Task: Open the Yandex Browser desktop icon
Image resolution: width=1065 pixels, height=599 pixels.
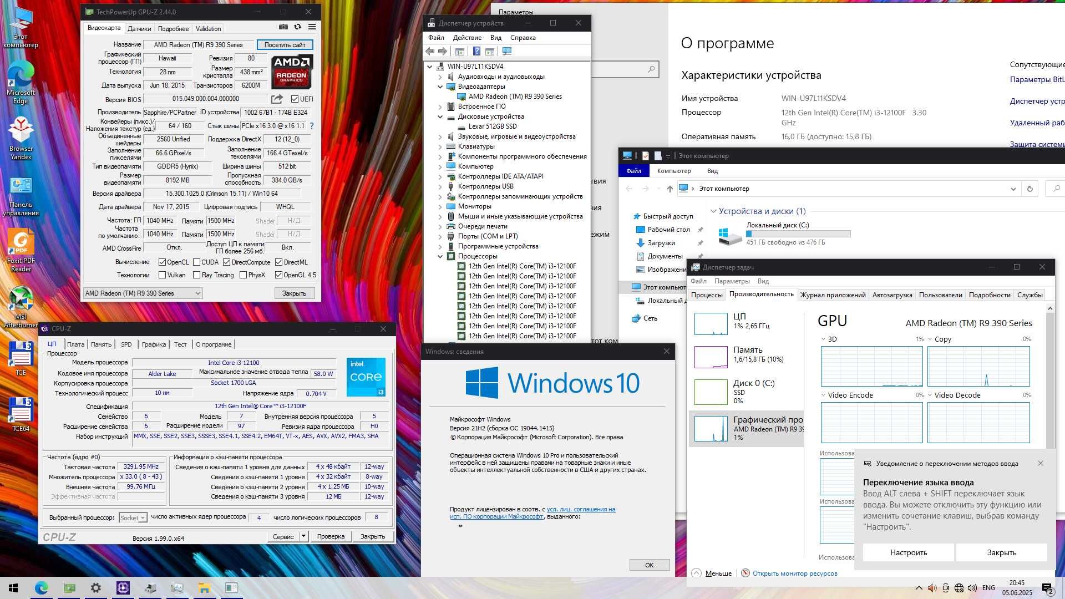Action: pyautogui.click(x=21, y=139)
